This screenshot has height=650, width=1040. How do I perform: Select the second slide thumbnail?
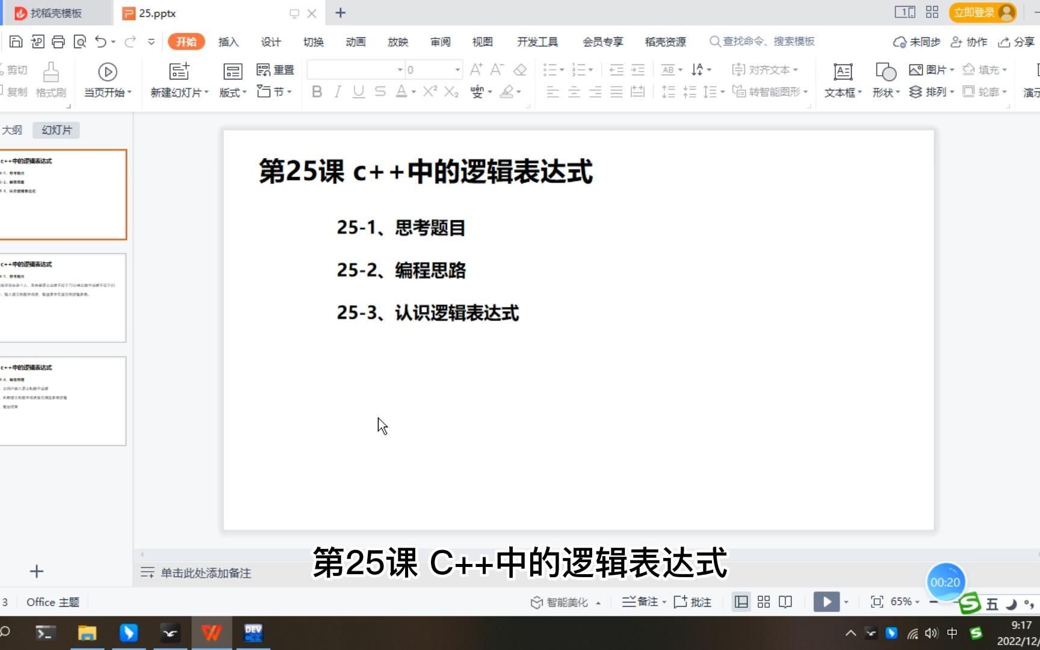(64, 297)
